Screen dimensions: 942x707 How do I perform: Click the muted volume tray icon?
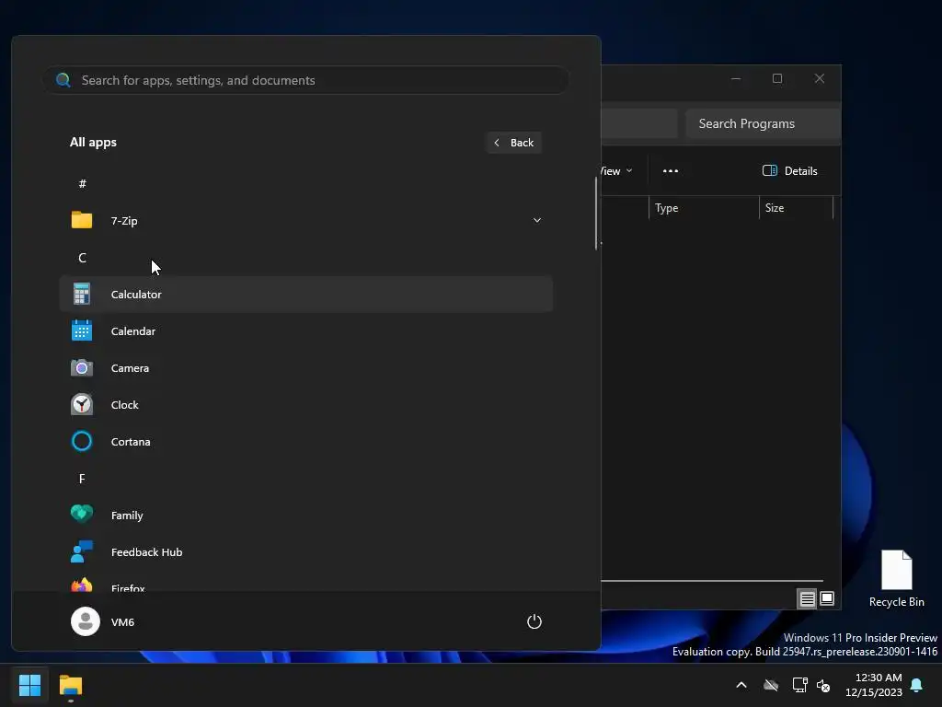(823, 685)
